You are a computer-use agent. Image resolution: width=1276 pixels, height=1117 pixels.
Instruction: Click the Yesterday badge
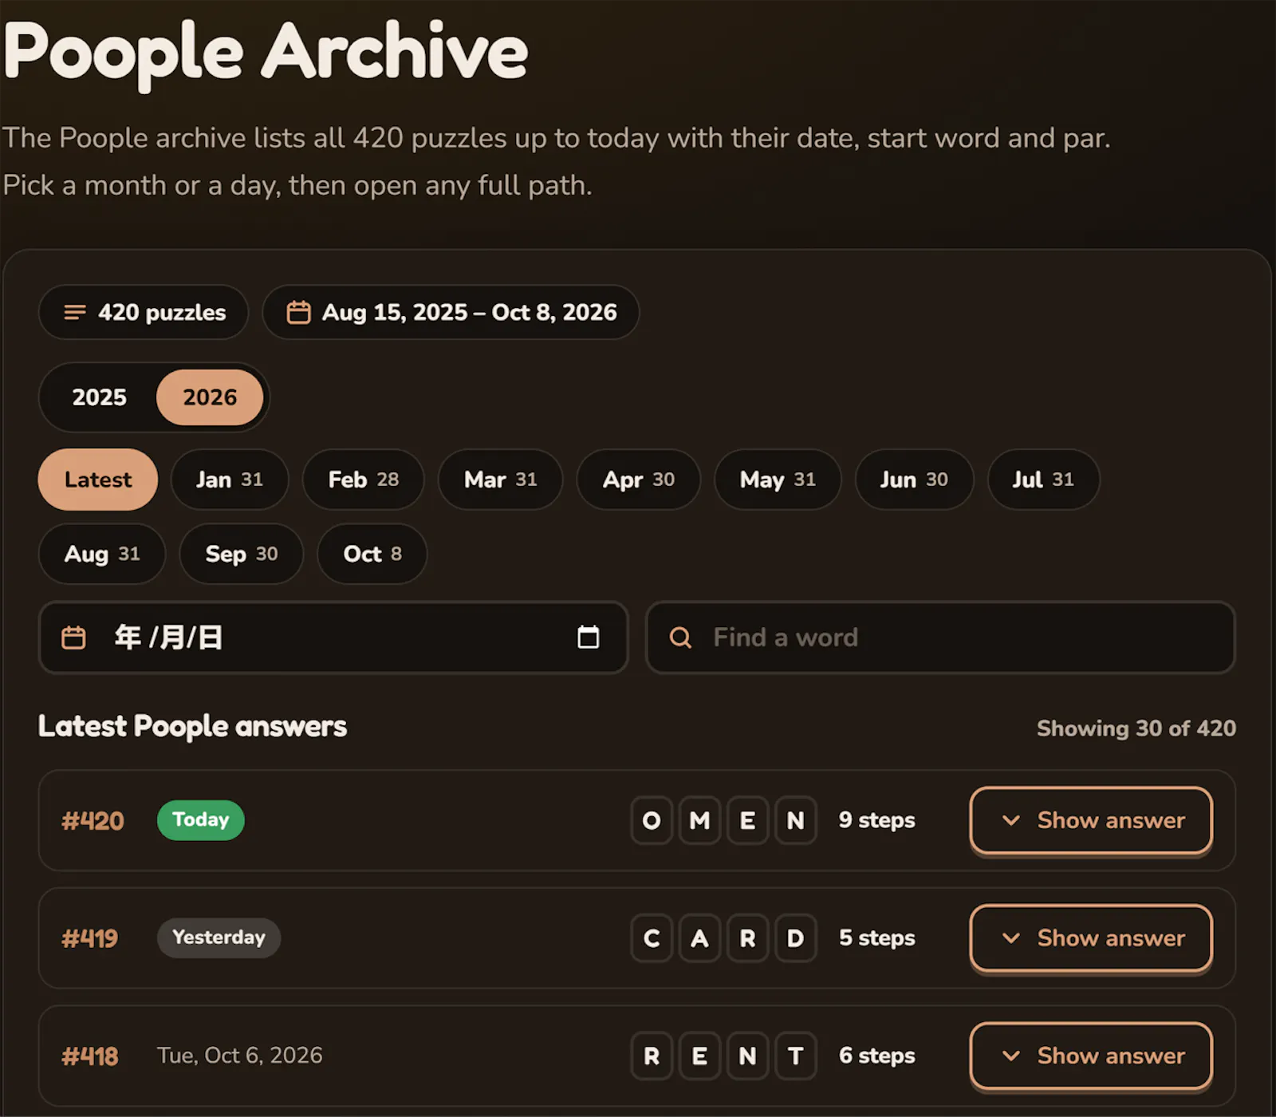pyautogui.click(x=219, y=937)
